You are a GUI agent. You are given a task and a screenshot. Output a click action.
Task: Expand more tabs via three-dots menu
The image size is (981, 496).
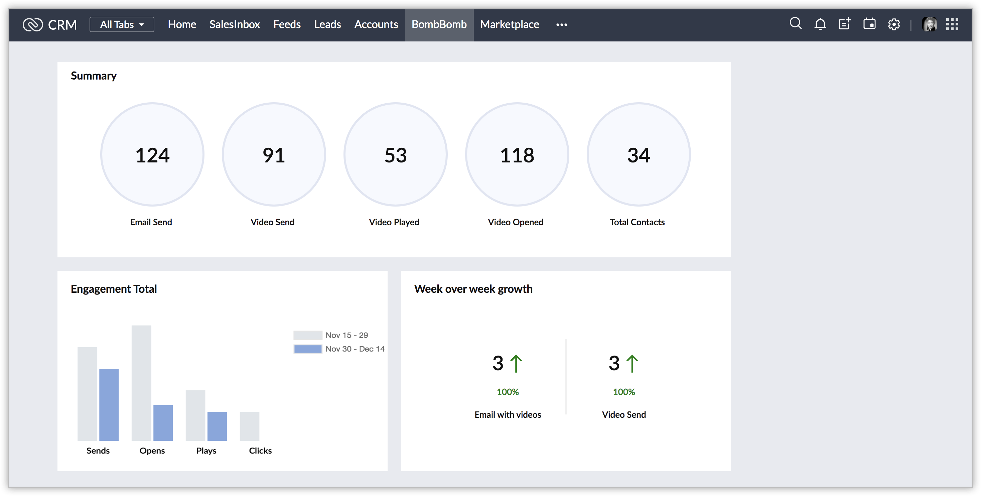(561, 25)
